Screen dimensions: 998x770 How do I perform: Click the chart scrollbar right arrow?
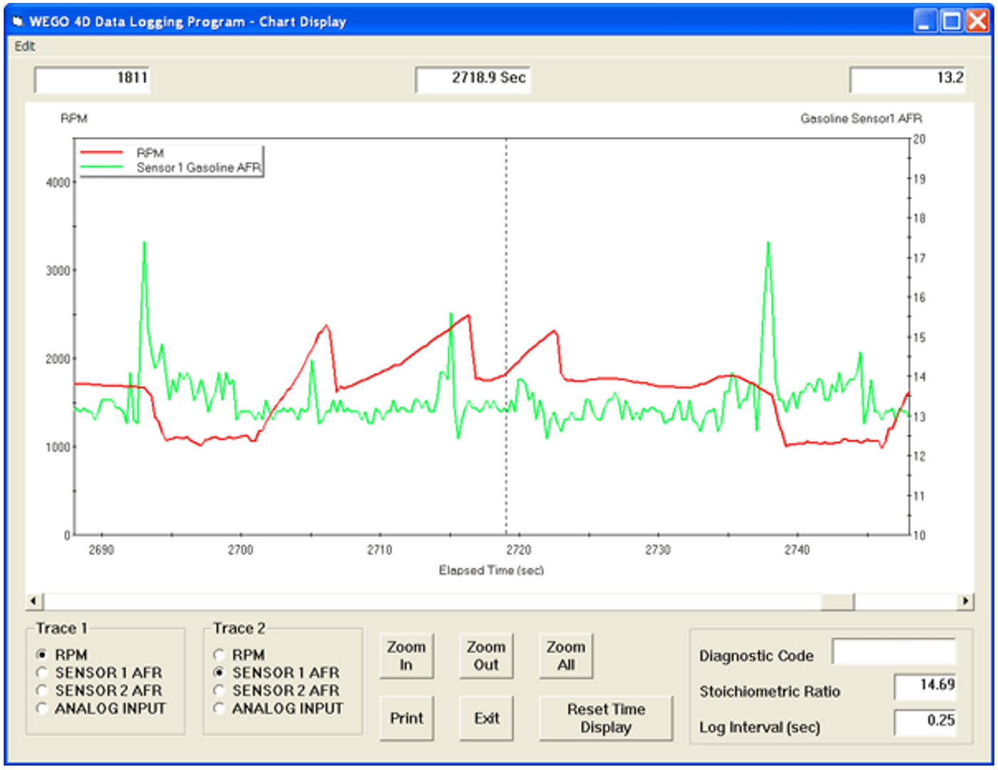click(x=965, y=601)
